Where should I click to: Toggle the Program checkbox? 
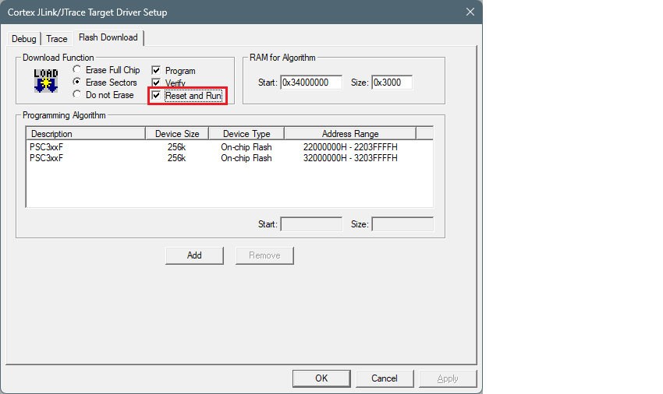tap(157, 71)
